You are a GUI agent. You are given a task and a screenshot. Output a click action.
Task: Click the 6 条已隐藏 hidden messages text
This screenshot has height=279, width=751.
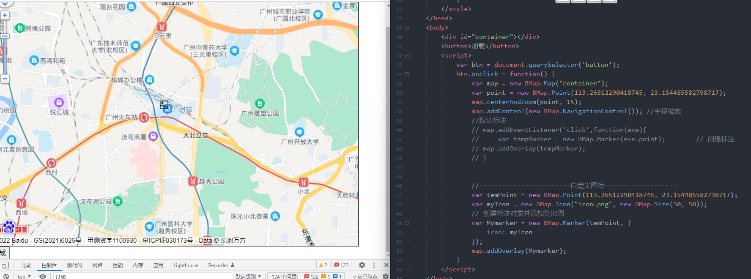(365, 276)
